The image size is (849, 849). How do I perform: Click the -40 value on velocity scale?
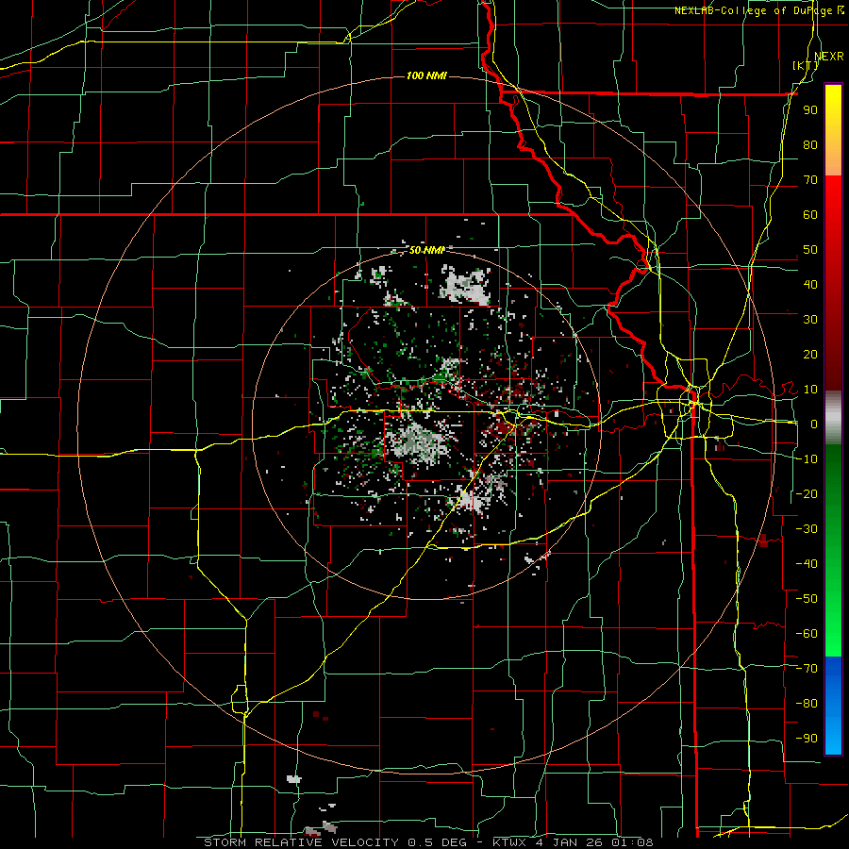807,564
